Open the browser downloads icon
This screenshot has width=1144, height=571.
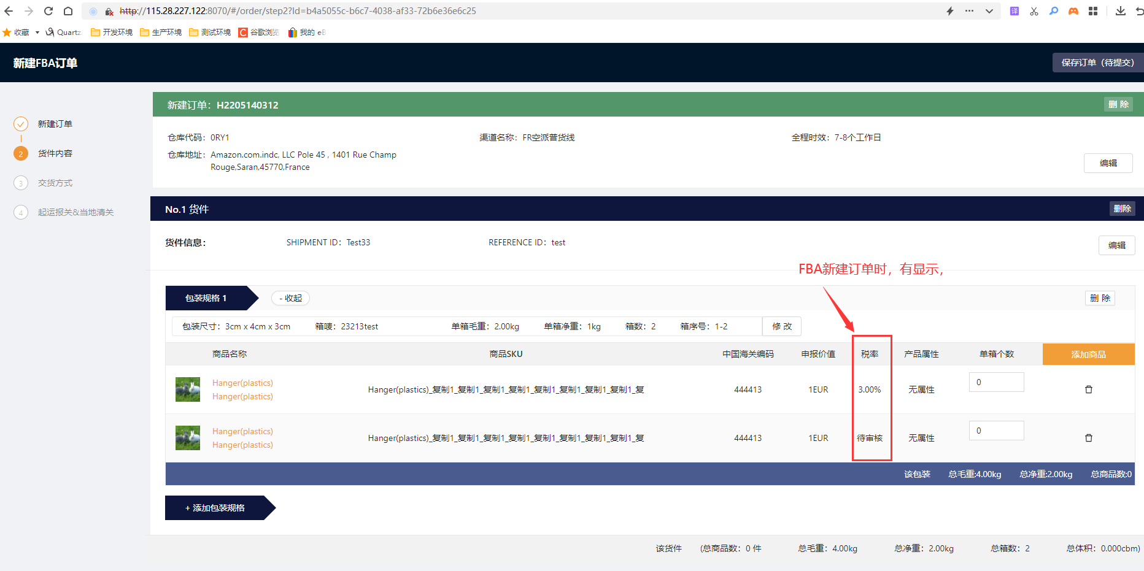tap(1120, 11)
